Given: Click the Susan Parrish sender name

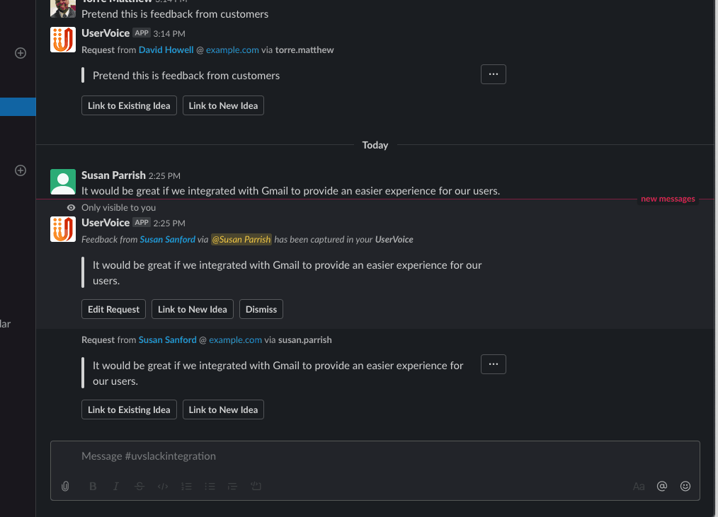Looking at the screenshot, I should (113, 175).
